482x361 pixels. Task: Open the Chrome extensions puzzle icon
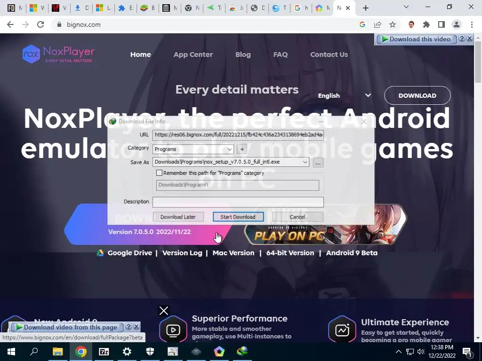point(426,24)
